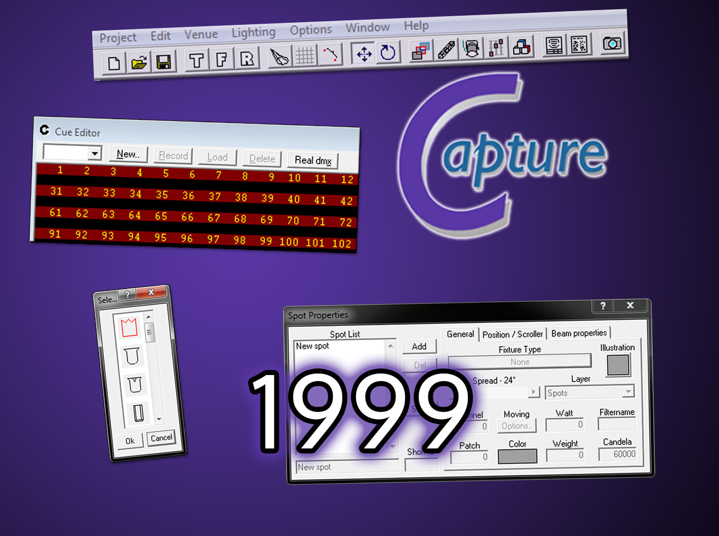The image size is (719, 536).
Task: Click the Candela field showing 60000
Action: coord(617,454)
